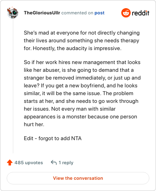Click the reply arrow icon
Viewport: 156px width, 191px height.
[x=54, y=163]
